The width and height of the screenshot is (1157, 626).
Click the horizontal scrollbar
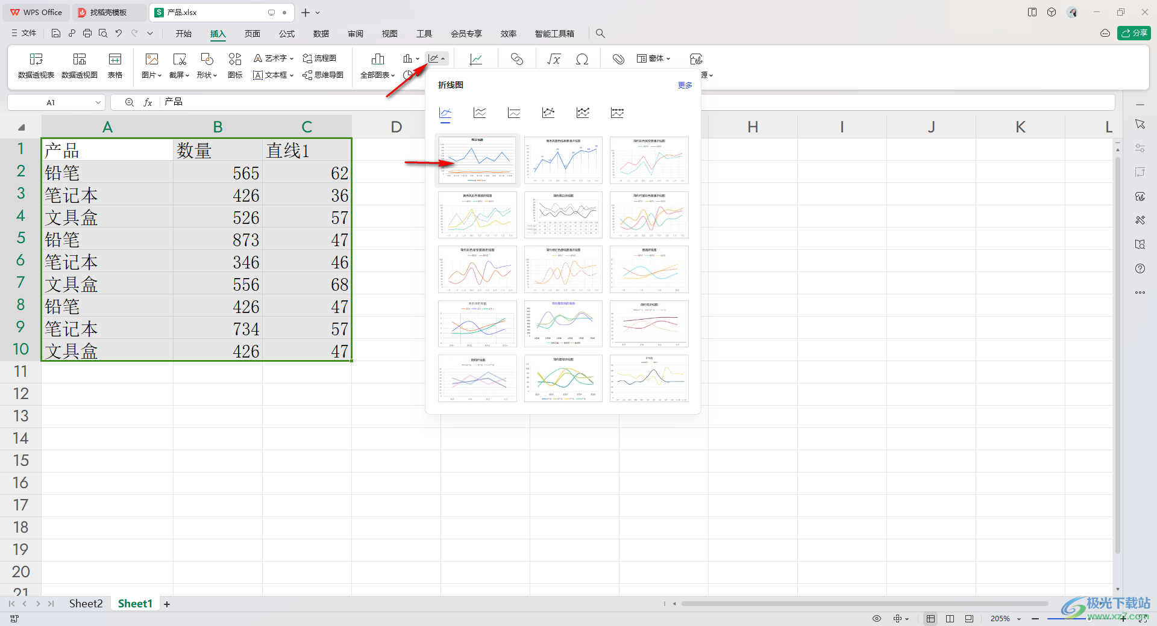click(x=865, y=604)
